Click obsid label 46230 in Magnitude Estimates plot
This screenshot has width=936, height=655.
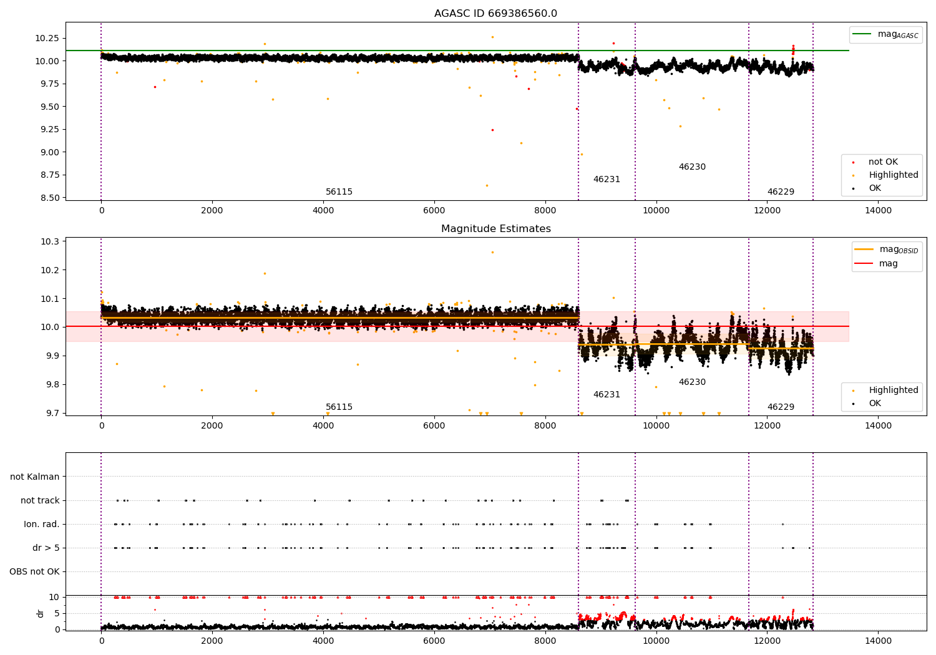pos(692,382)
